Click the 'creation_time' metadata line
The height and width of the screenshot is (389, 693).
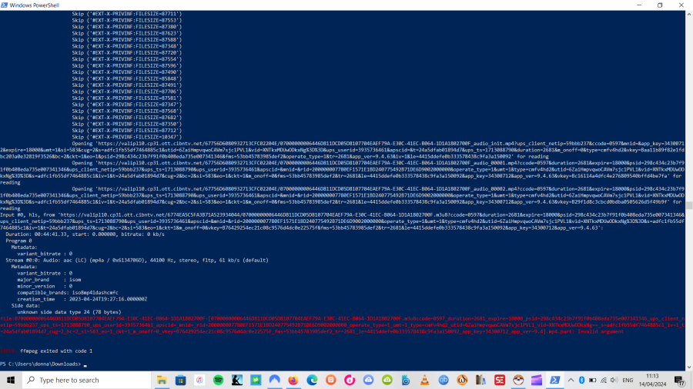(82, 299)
